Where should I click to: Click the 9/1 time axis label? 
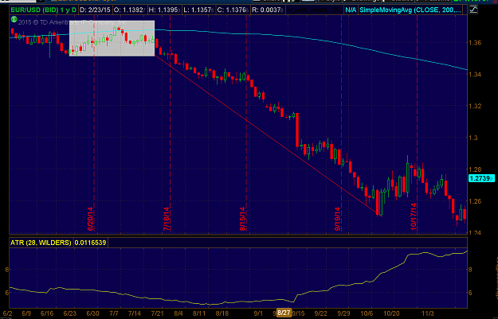pyautogui.click(x=258, y=313)
